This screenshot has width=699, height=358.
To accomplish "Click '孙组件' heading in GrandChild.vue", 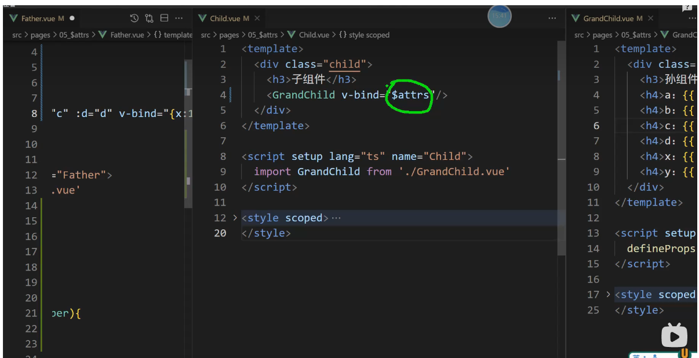I will [680, 79].
